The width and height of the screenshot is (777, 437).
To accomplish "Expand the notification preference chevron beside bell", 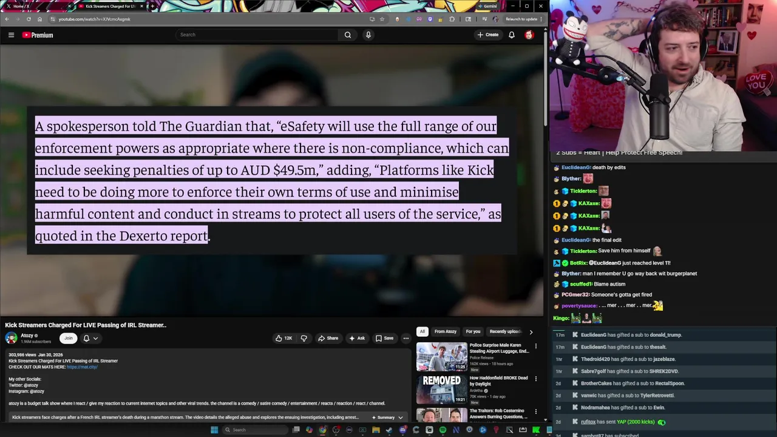I will (95, 339).
